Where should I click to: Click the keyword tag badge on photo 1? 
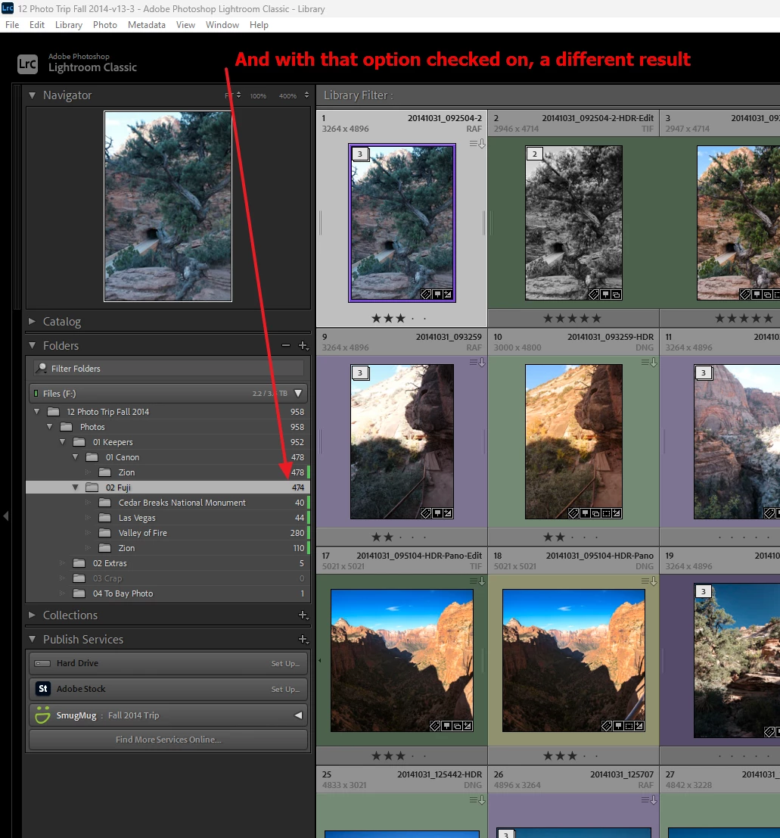426,294
